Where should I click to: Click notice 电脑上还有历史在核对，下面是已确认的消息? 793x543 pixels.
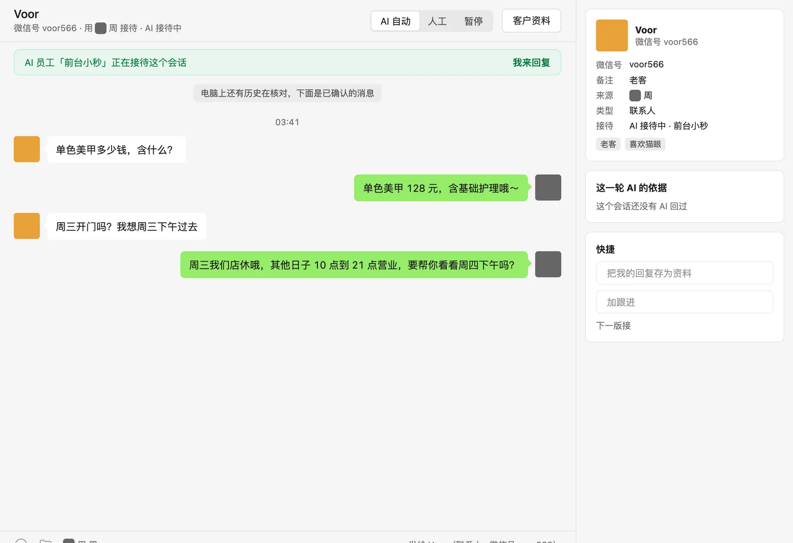[x=287, y=93]
